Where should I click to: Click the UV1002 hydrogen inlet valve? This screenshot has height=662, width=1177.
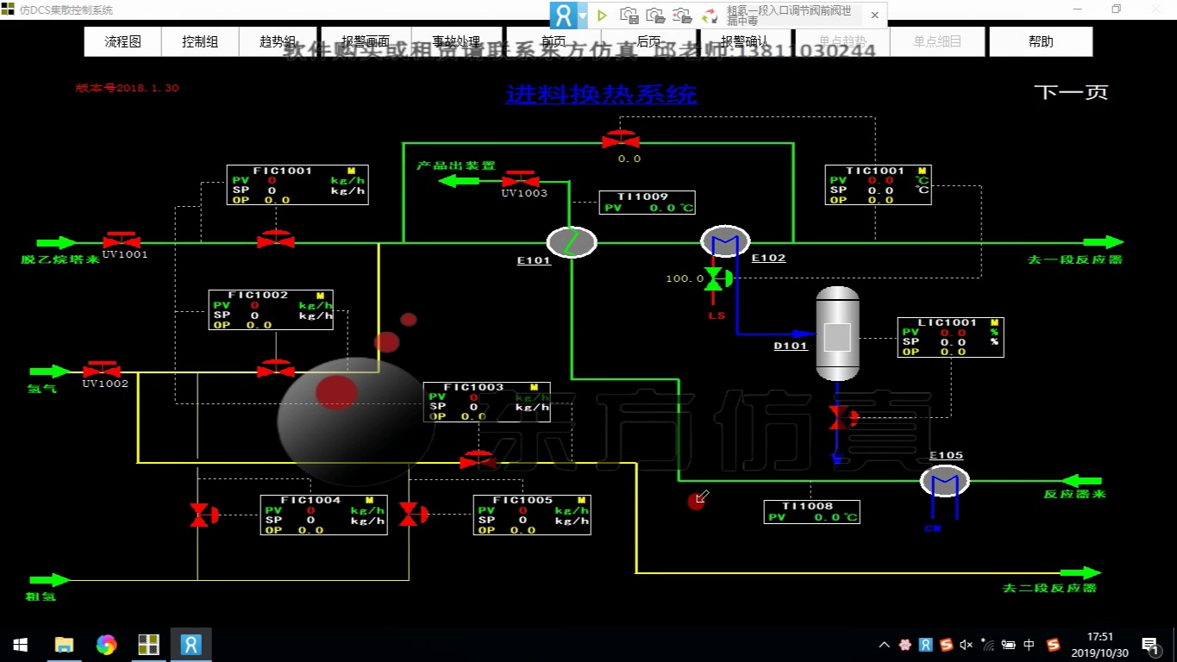pos(102,370)
